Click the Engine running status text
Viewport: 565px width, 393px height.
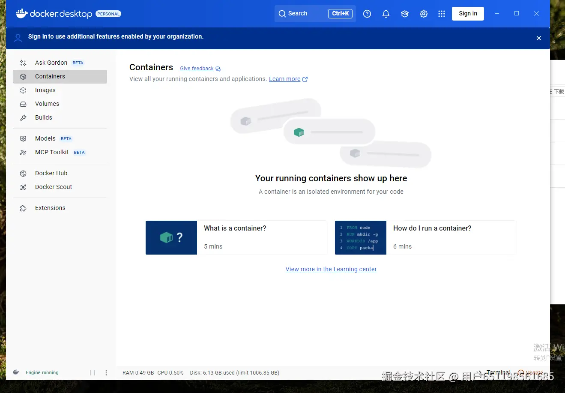coord(42,372)
